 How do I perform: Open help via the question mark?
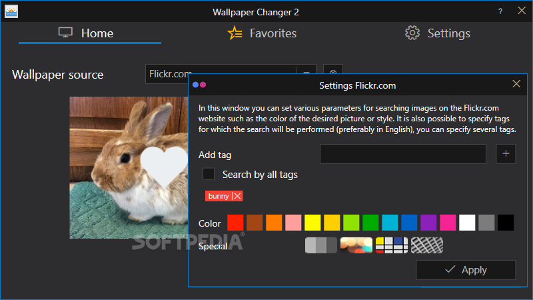point(500,11)
